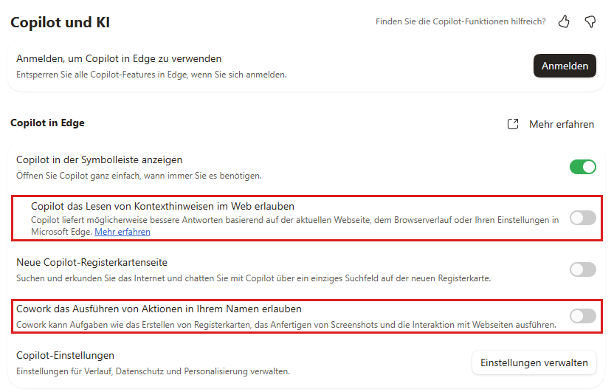This screenshot has height=392, width=614.
Task: Click Öffnen Sie Copilot ganz einfach description
Action: [139, 176]
